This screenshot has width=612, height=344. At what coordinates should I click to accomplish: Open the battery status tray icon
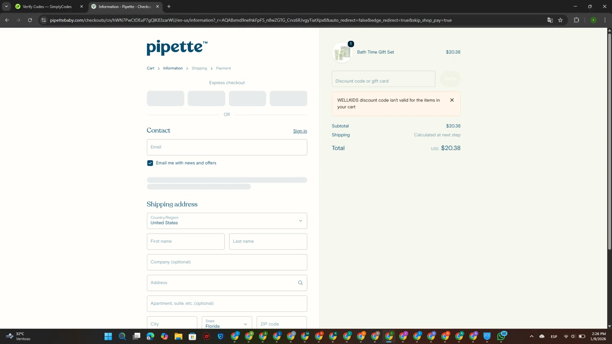click(582, 336)
